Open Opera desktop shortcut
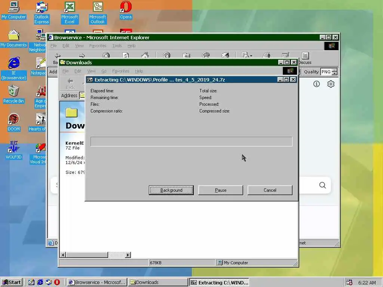Screen dimensions: 383x287 (126, 10)
